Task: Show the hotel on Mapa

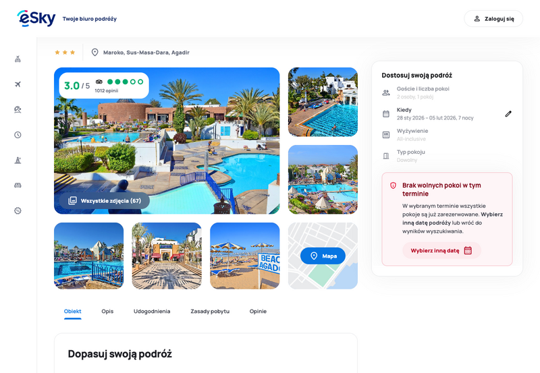Action: coord(323,256)
